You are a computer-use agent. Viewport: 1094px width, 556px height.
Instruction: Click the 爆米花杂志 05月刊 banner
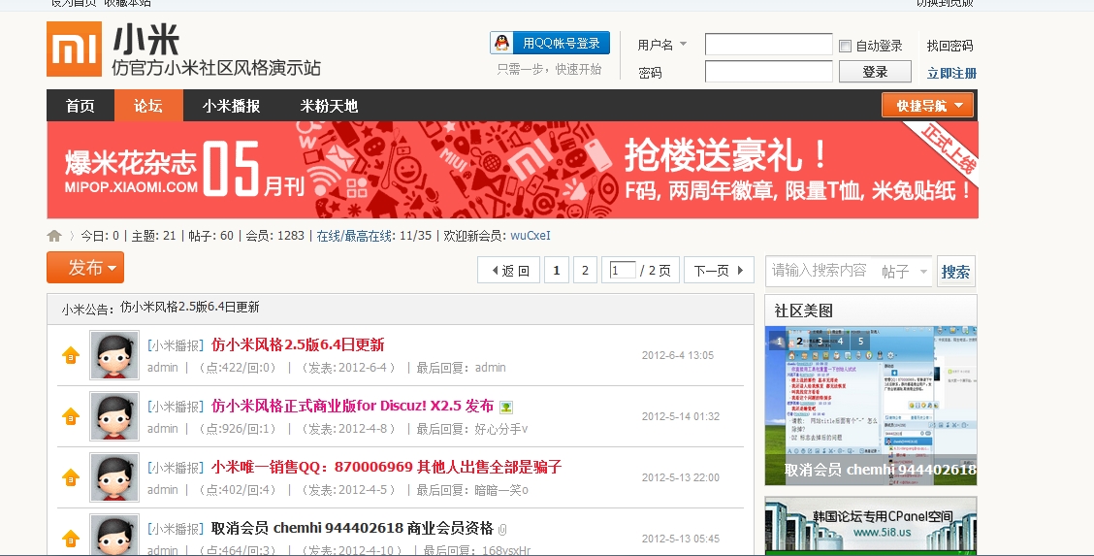(x=512, y=170)
